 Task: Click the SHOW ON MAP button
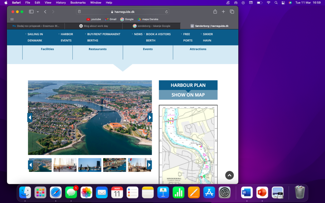[x=188, y=95]
